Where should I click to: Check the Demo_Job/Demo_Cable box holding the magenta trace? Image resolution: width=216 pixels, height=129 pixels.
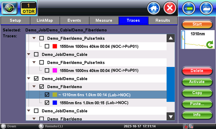(x=36, y=54)
